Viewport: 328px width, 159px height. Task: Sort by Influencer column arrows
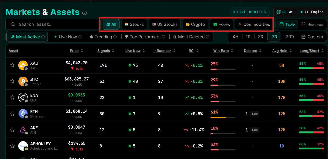(x=174, y=51)
